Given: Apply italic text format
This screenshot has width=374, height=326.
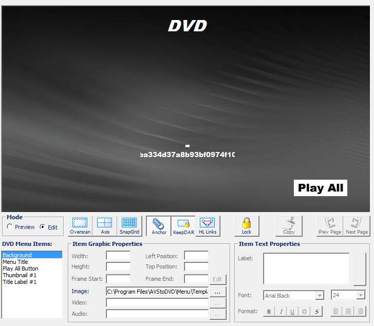Looking at the screenshot, I should (x=281, y=312).
